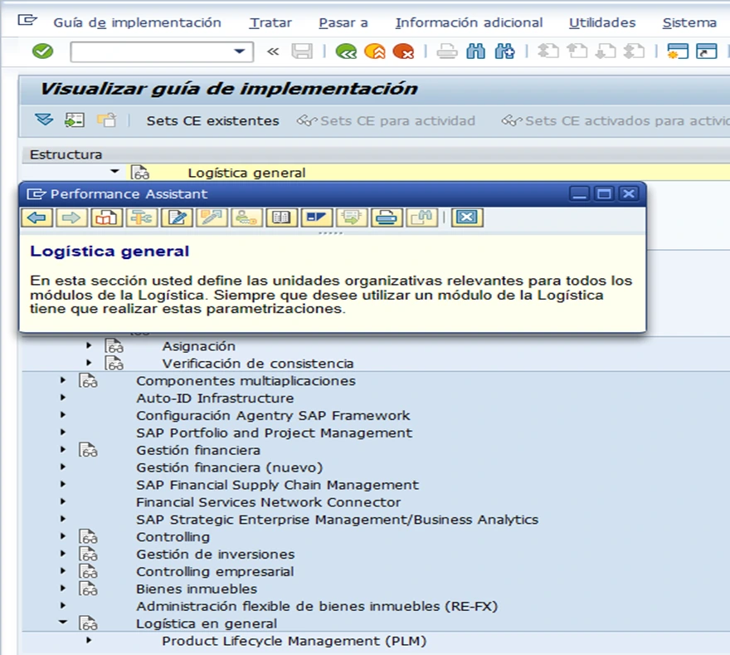Click the disabled Save diskette icon
Screen dimensions: 730x655
point(302,51)
